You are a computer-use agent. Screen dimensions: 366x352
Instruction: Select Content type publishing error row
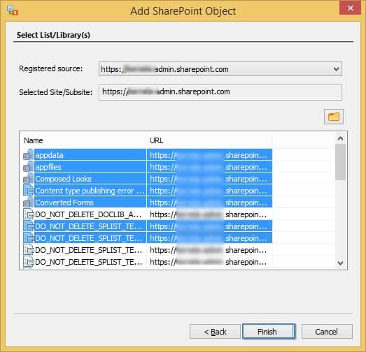[x=147, y=191]
